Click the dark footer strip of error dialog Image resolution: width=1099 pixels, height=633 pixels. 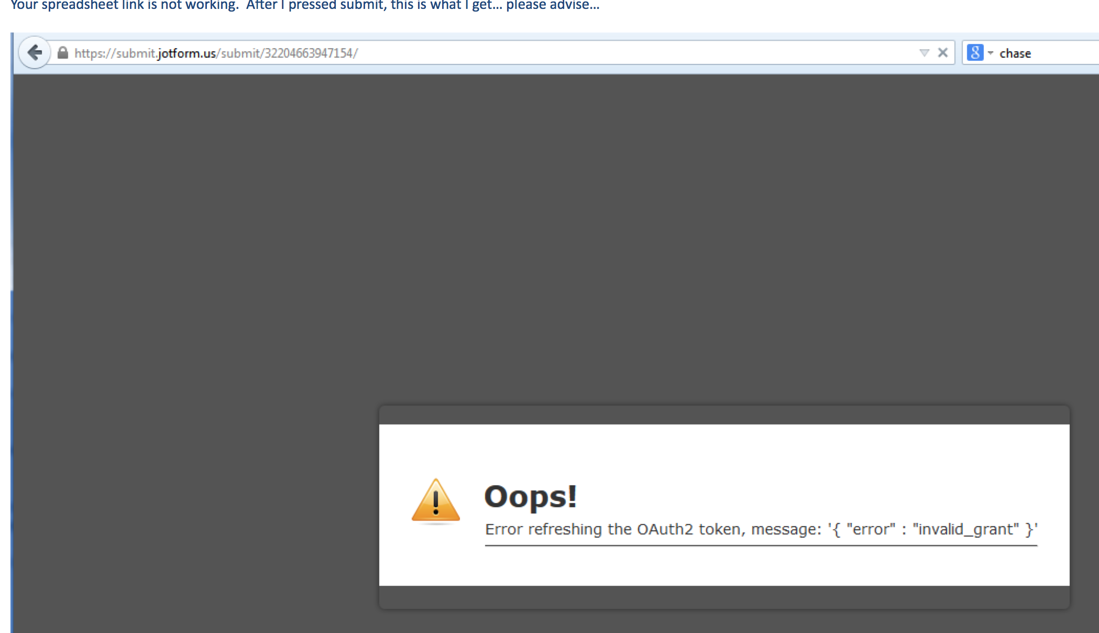[x=724, y=597]
